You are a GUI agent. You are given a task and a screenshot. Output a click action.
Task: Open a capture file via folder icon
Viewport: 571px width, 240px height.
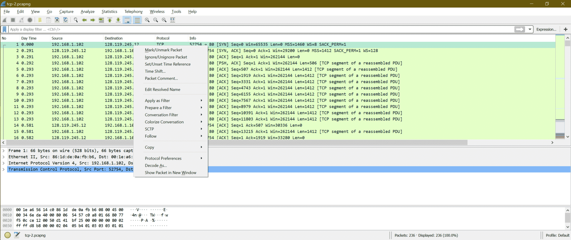coord(40,20)
